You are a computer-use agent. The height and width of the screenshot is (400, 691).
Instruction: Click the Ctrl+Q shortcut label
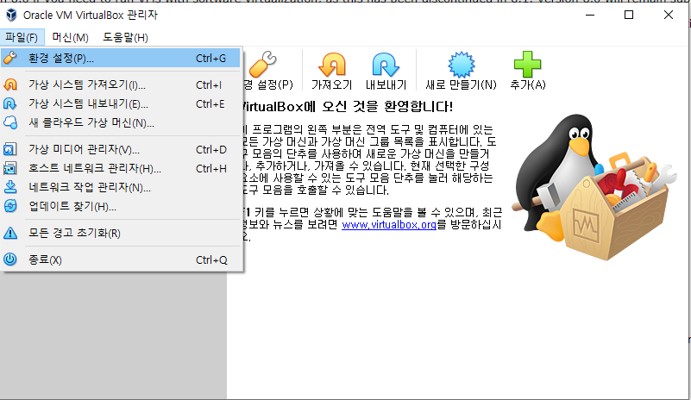[211, 259]
